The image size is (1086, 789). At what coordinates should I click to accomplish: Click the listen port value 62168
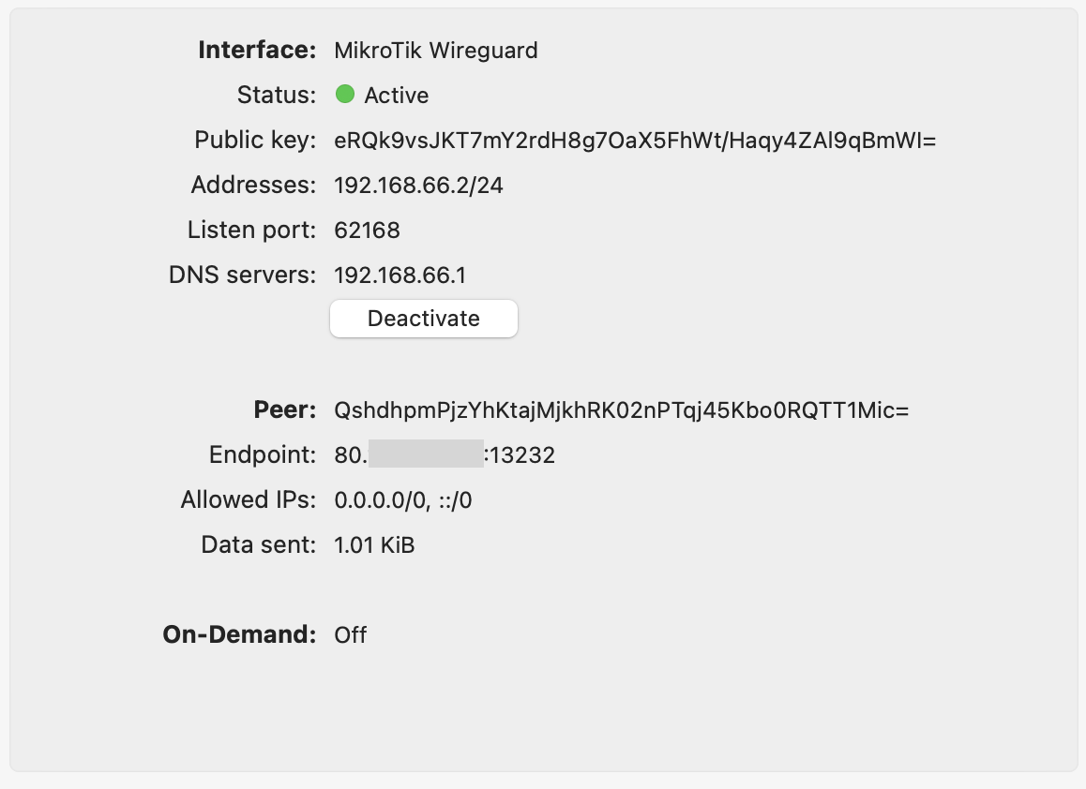[x=367, y=231]
